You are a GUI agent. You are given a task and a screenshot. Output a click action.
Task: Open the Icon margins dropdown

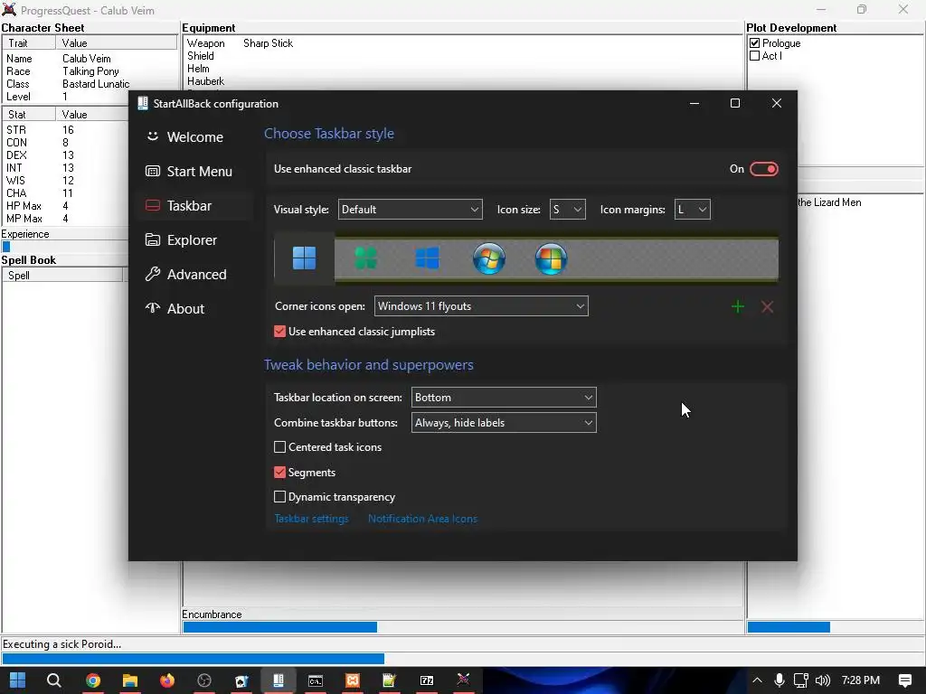coord(692,210)
